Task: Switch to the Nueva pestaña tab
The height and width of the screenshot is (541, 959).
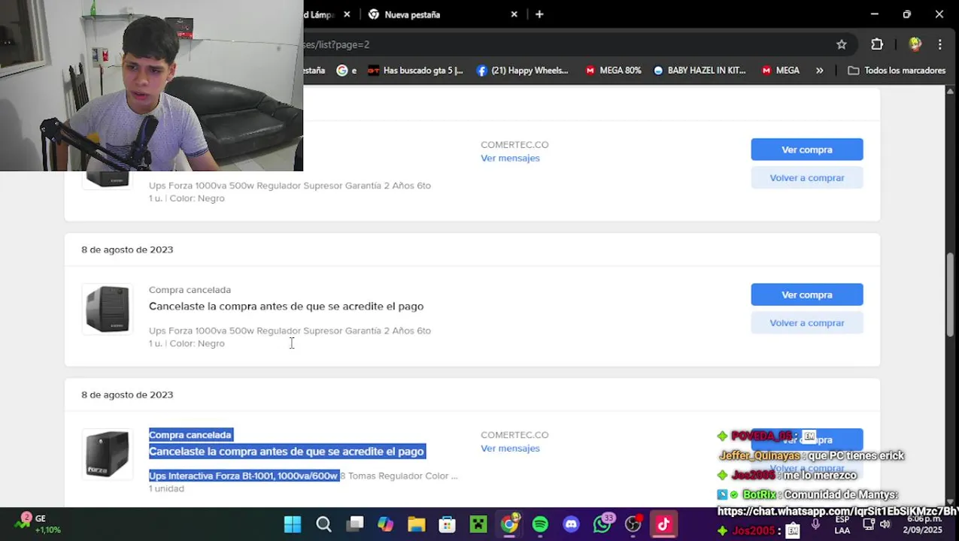Action: 444,14
